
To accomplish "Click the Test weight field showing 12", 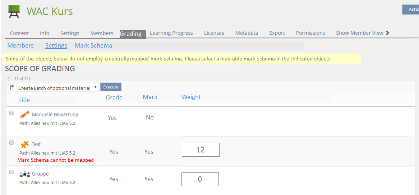I will click(x=201, y=150).
